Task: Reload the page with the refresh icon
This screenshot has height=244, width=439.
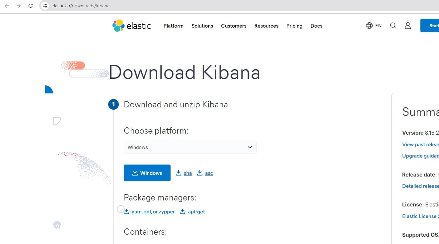Action: tap(31, 6)
